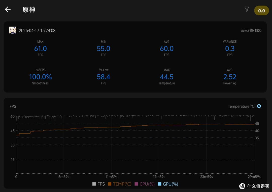Screen dimensions: 272x192
Task: Select the Temperature(°C) axis label
Action: coord(242,106)
